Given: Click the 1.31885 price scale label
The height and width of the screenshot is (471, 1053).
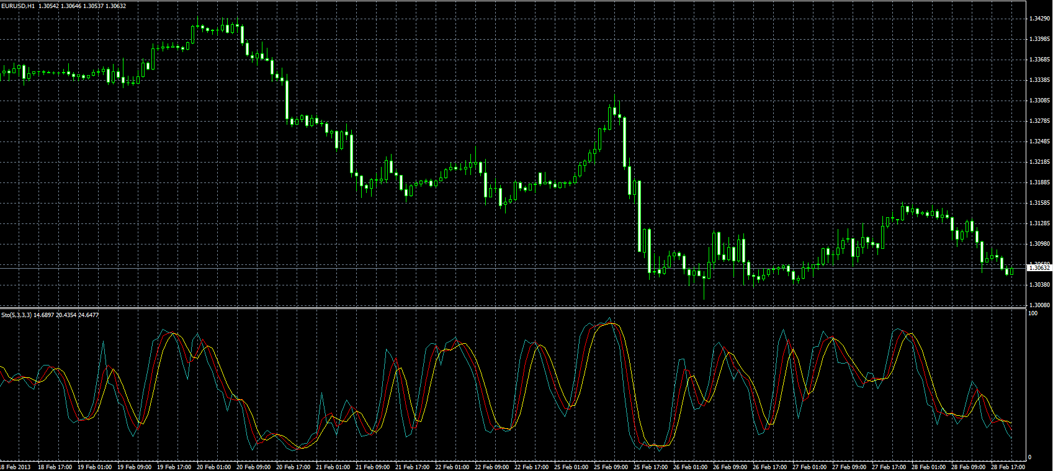Looking at the screenshot, I should click(1039, 182).
